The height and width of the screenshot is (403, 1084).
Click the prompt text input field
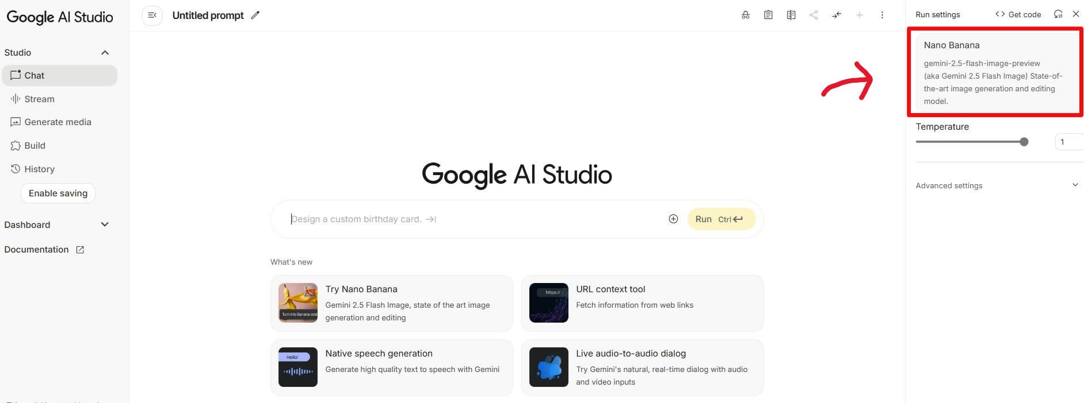point(475,219)
